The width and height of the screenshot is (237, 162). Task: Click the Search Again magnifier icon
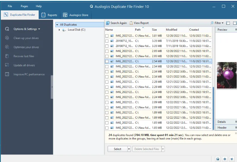[x=108, y=23]
